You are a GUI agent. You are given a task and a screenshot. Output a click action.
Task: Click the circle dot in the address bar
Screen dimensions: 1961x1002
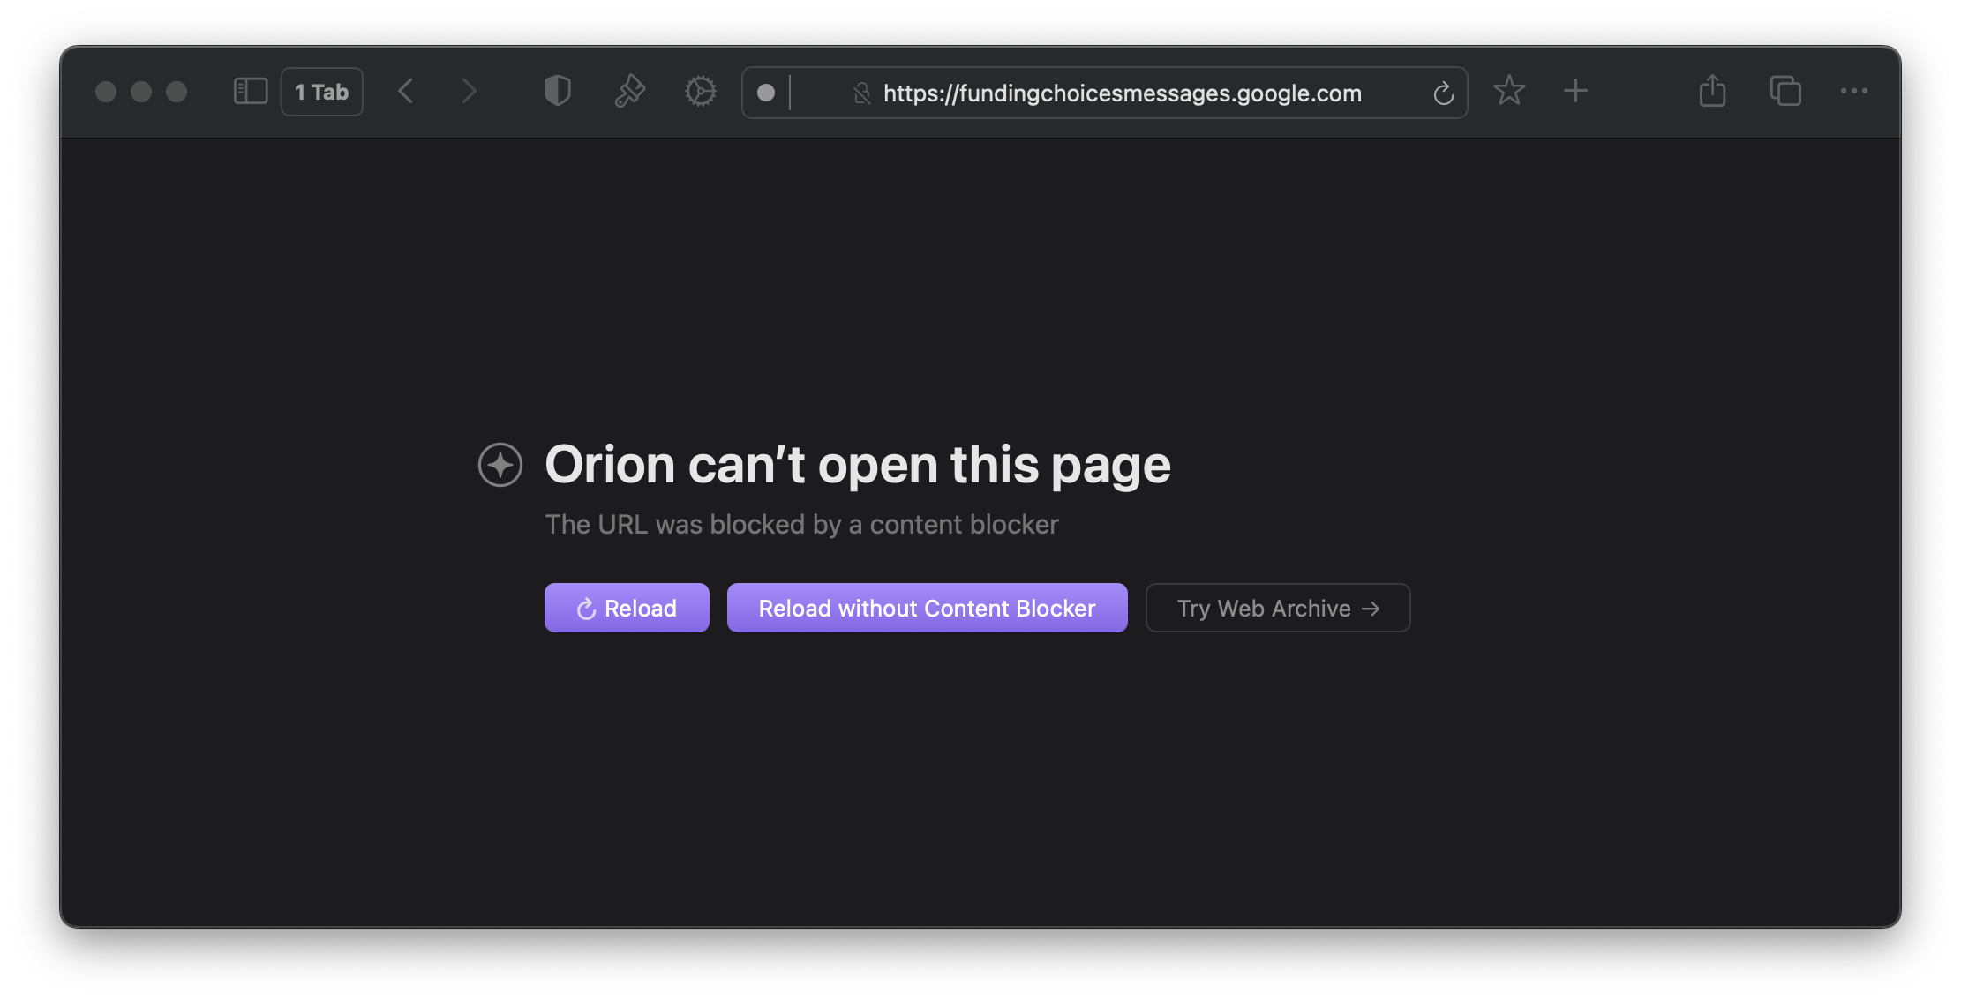point(766,93)
